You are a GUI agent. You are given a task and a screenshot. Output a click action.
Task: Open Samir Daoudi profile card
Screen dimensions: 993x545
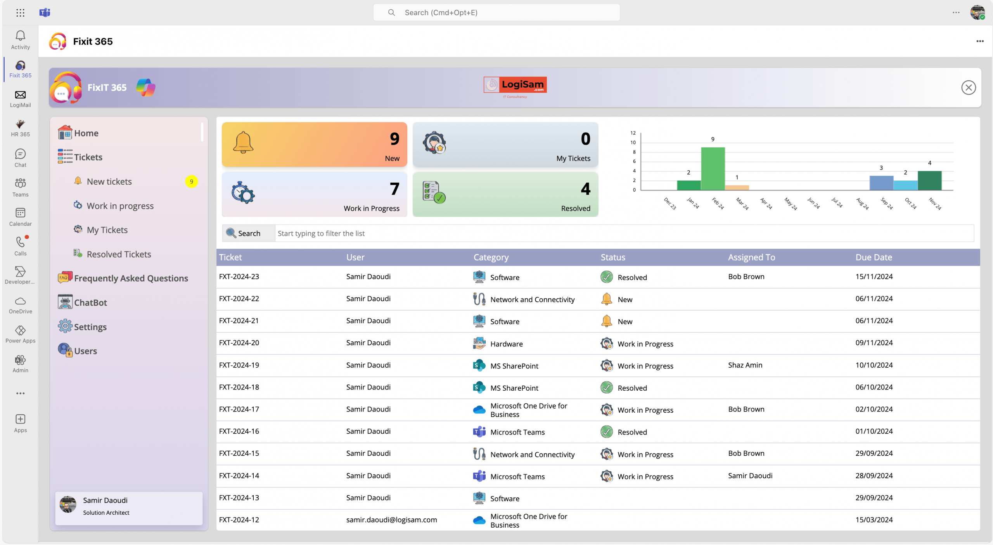[129, 508]
